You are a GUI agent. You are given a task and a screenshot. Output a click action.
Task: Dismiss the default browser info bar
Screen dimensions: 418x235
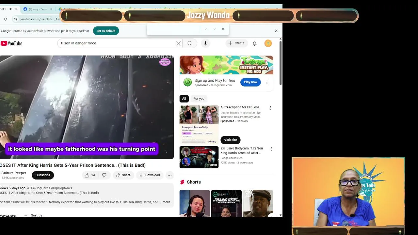click(276, 31)
